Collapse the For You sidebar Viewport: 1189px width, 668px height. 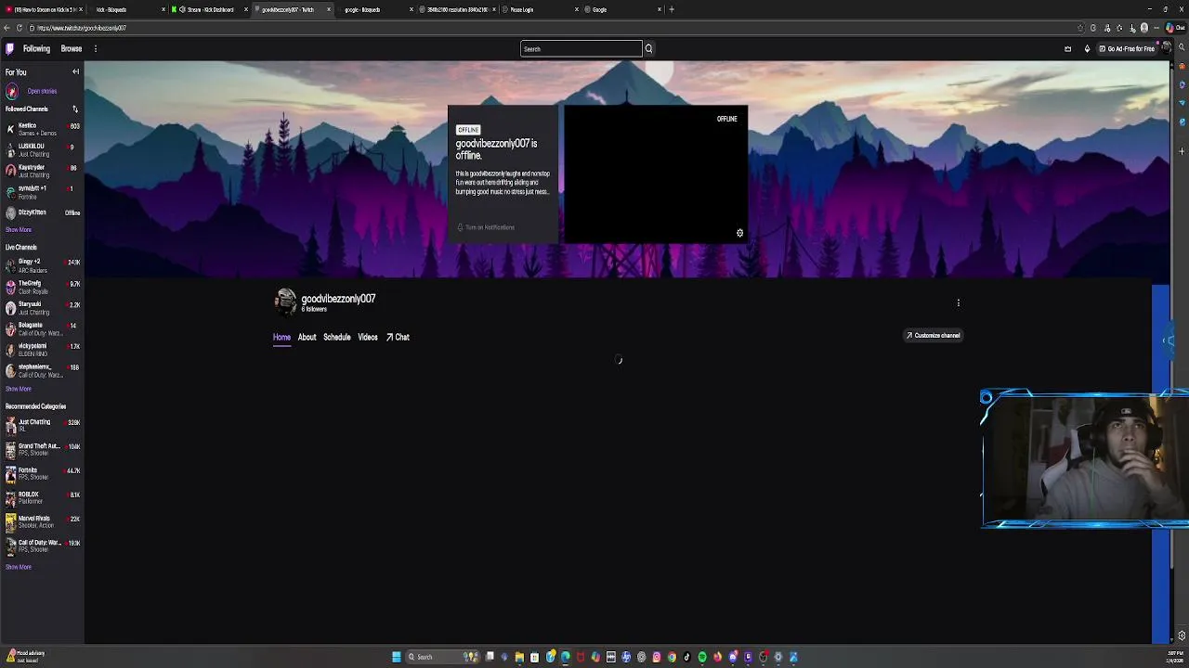[75, 71]
